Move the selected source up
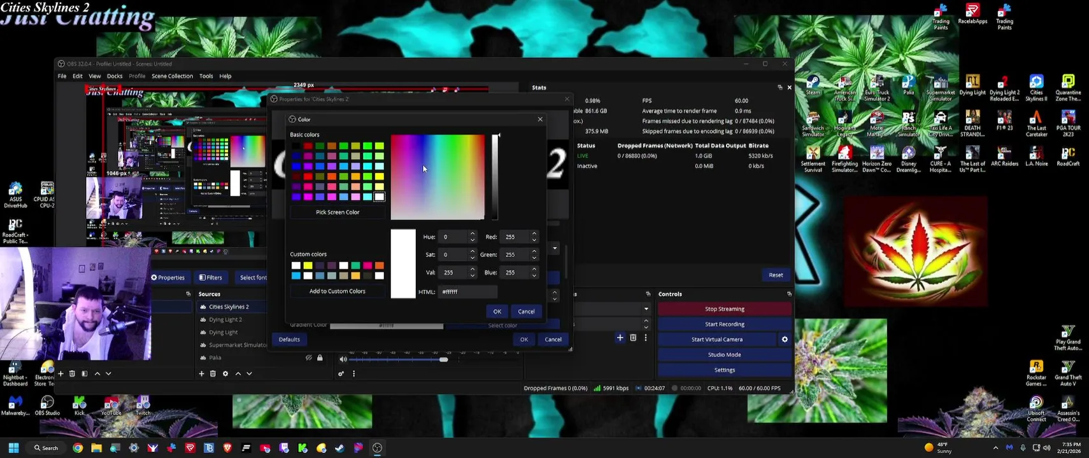Viewport: 1089px width, 458px height. 238,373
